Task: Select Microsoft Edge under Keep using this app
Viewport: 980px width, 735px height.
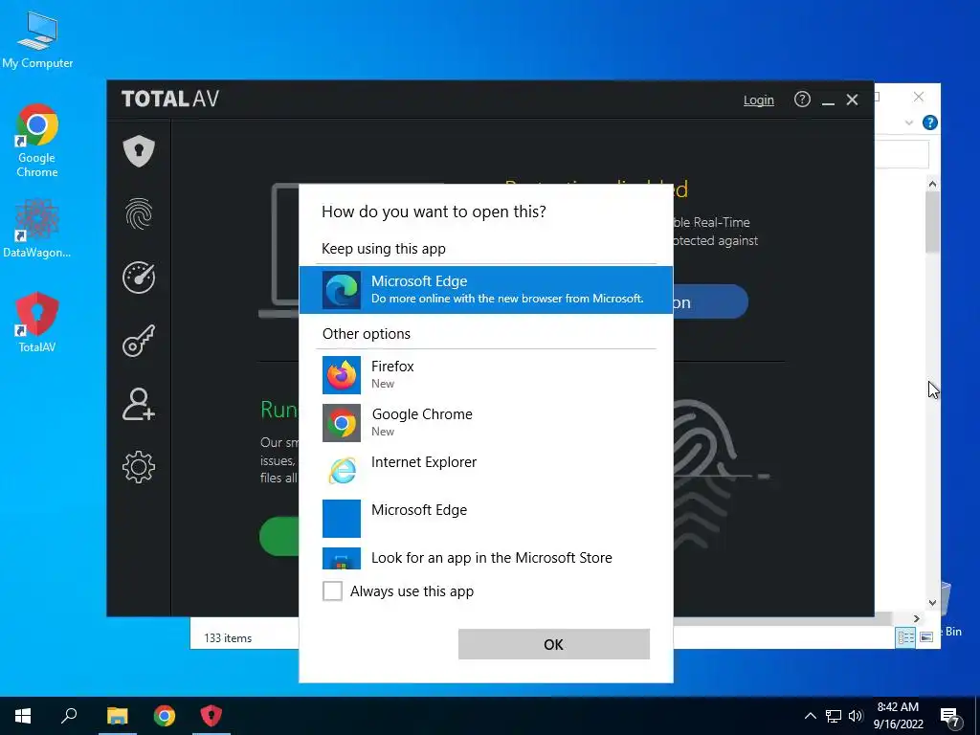Action: pyautogui.click(x=485, y=289)
